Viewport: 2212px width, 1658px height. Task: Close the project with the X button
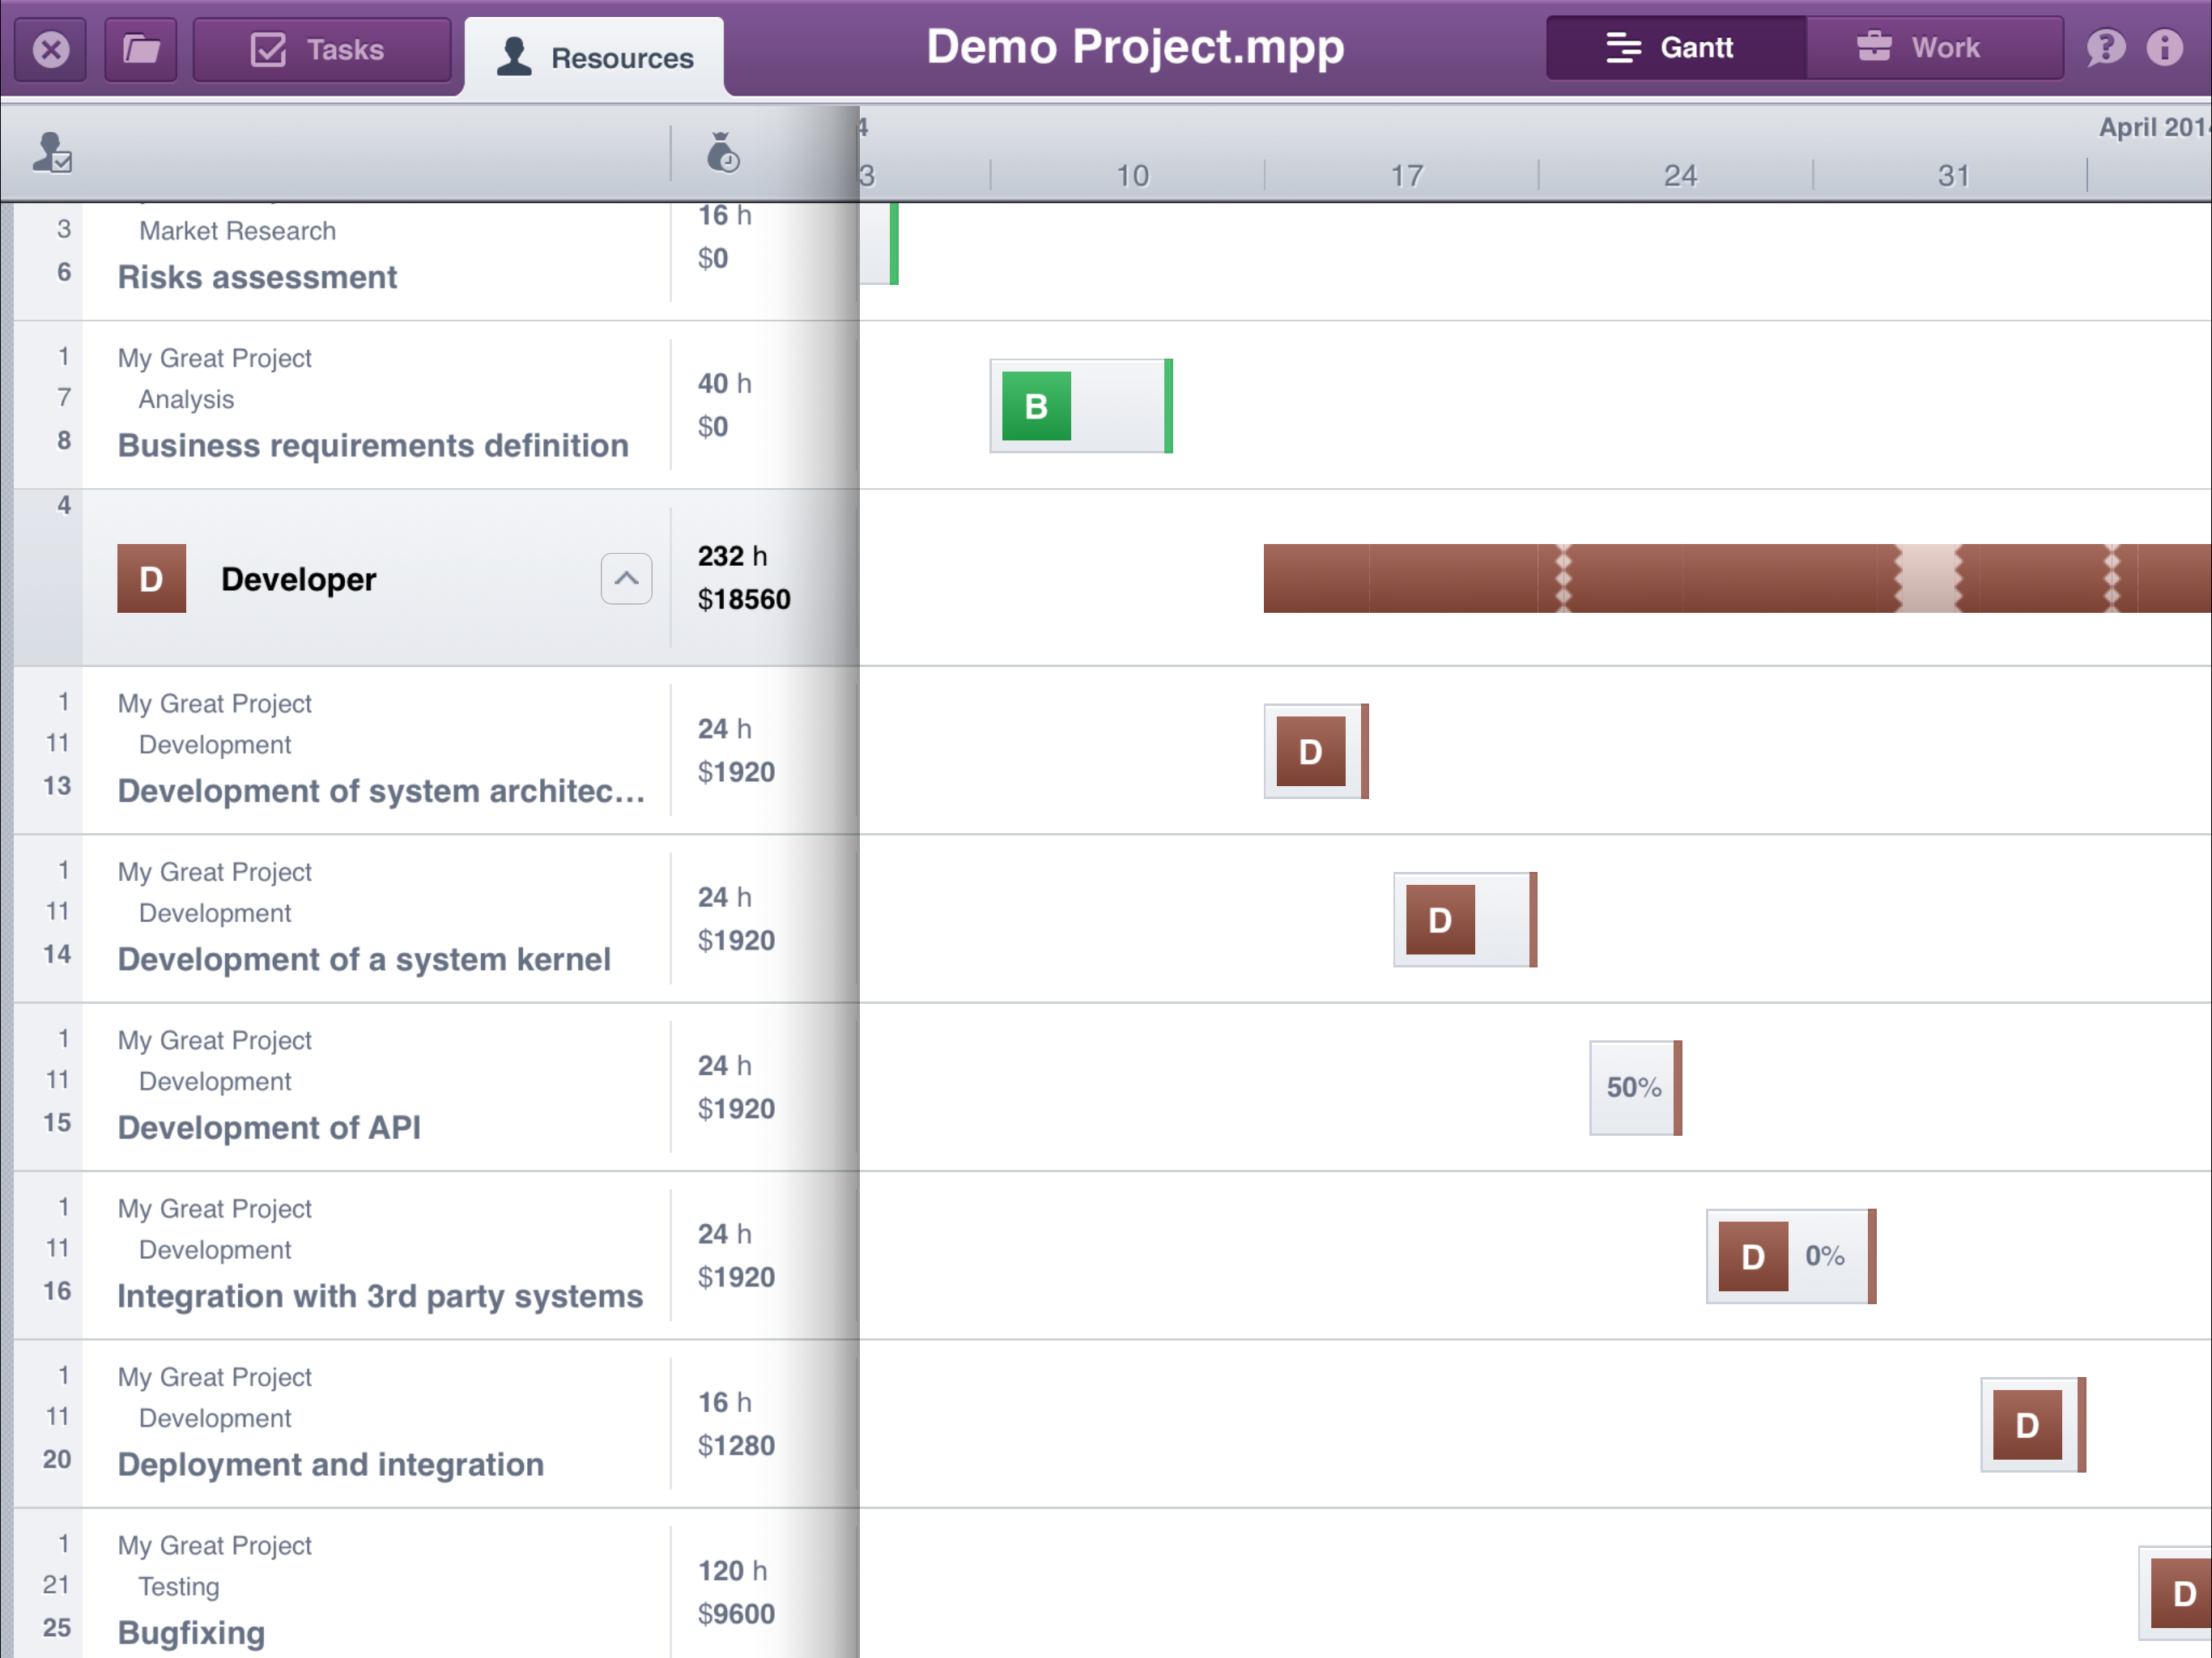(51, 48)
